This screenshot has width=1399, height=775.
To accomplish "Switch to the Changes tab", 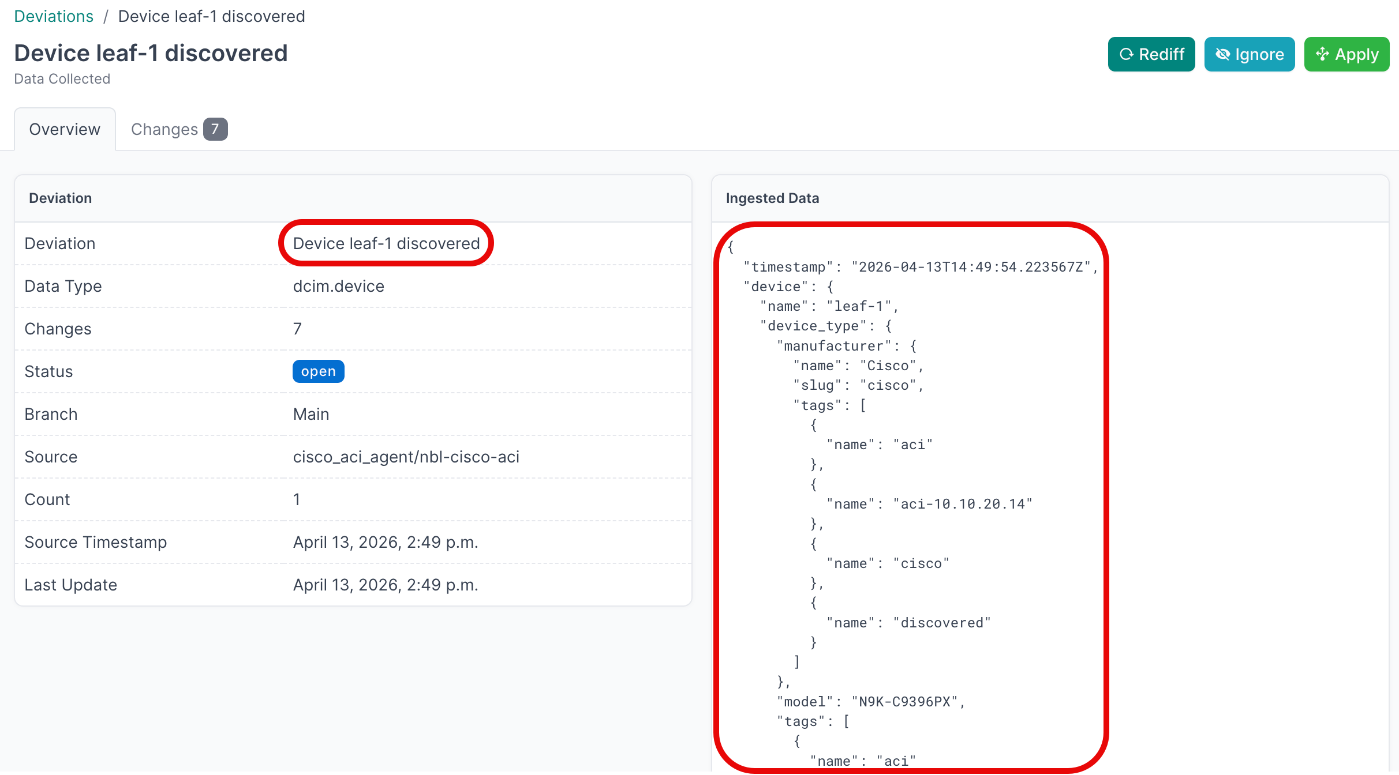I will click(164, 129).
